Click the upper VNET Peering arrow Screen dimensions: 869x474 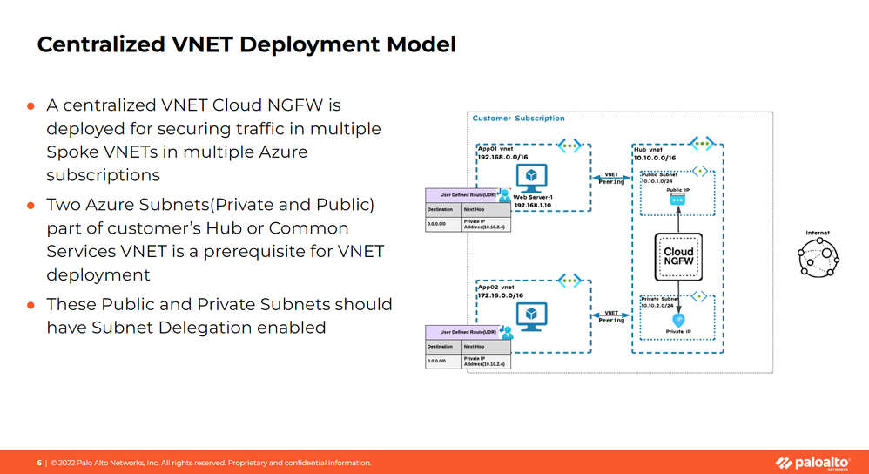(611, 178)
